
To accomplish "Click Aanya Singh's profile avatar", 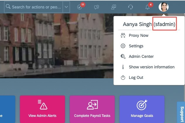I will 164,7.
